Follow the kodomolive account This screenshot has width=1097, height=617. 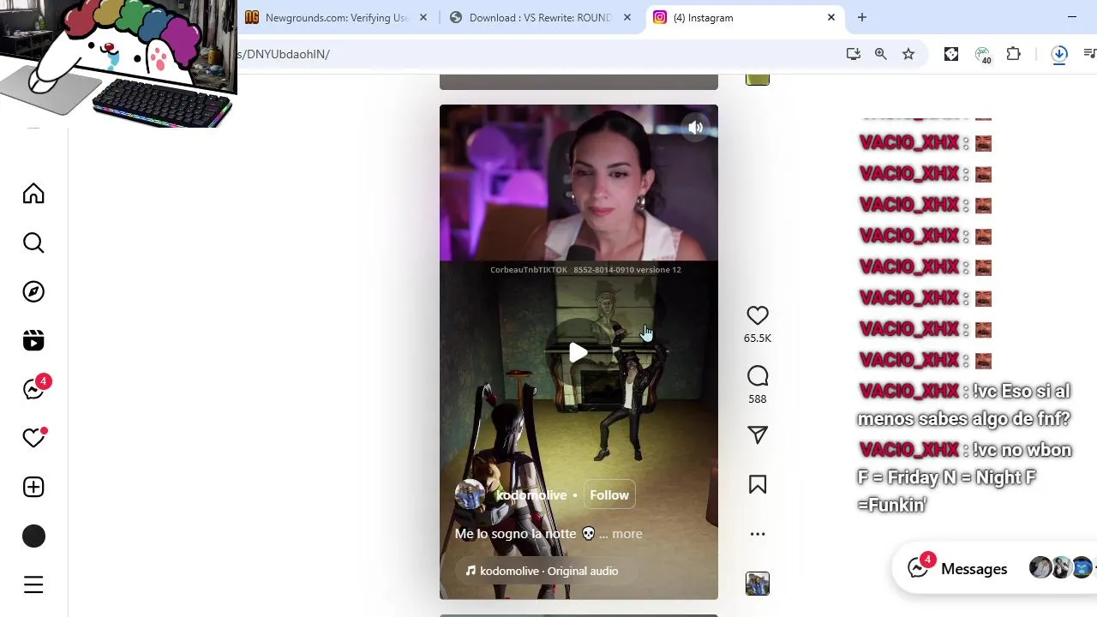click(609, 495)
